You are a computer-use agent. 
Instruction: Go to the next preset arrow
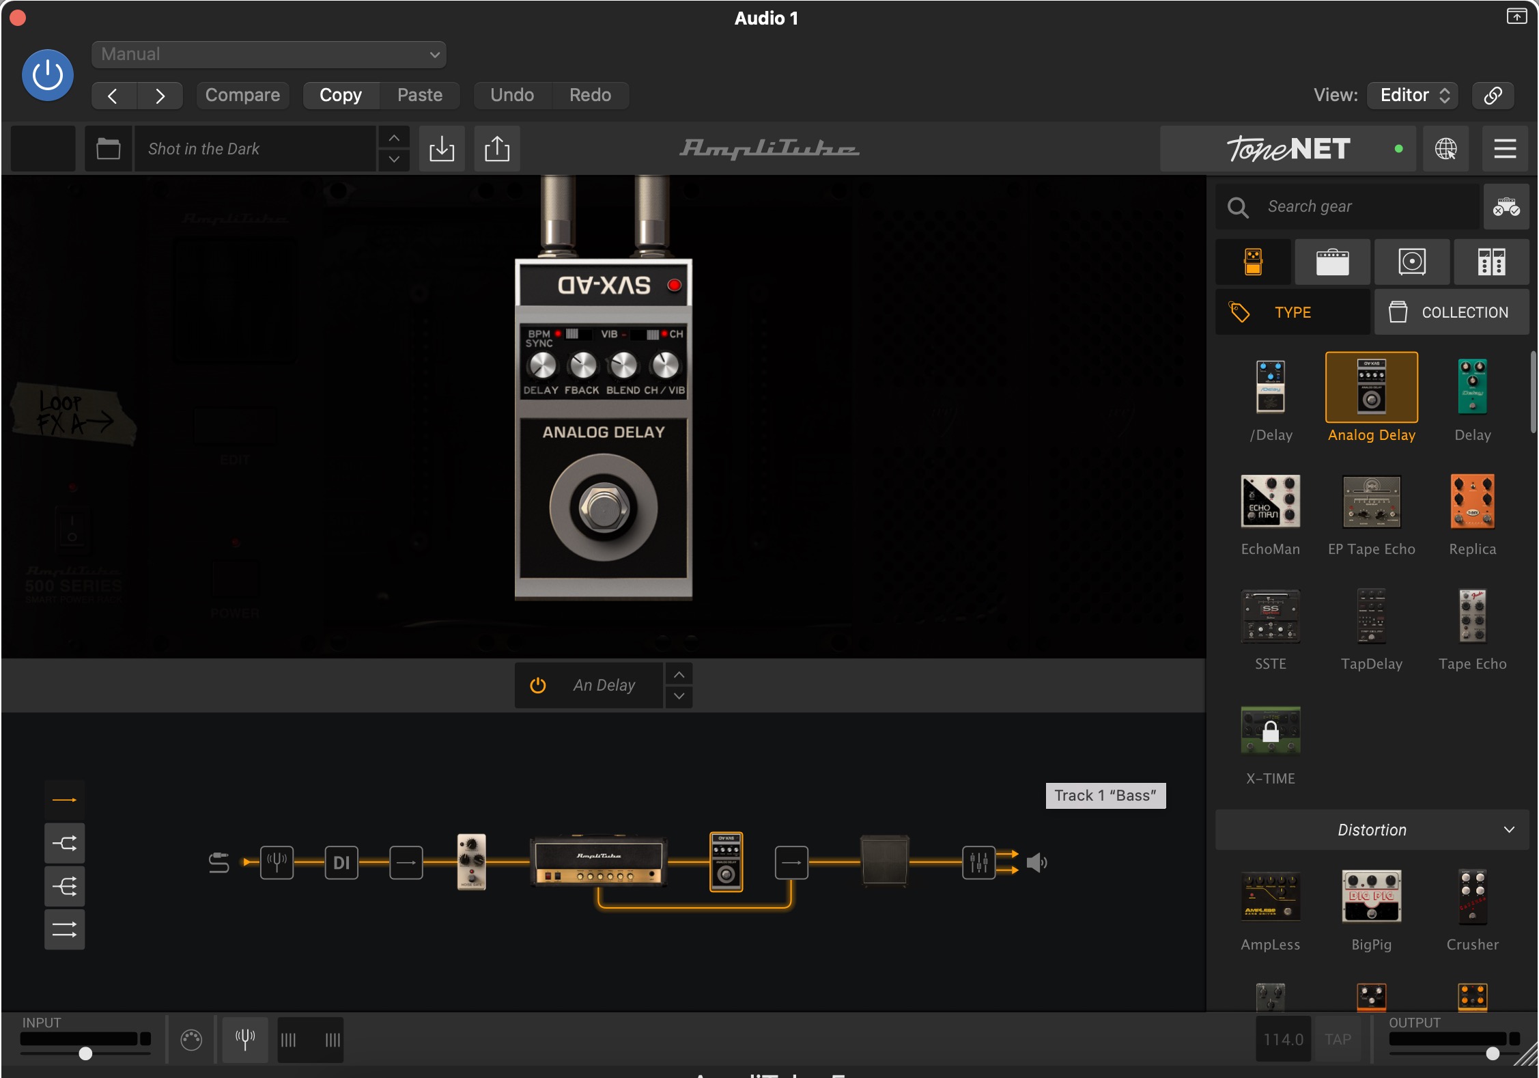coord(160,96)
